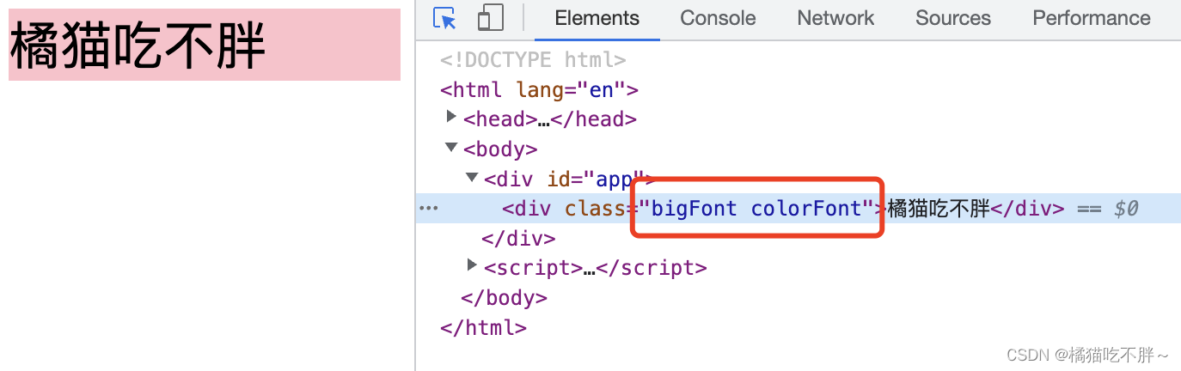
Task: Click the == $0 marker text
Action: [x=1107, y=209]
